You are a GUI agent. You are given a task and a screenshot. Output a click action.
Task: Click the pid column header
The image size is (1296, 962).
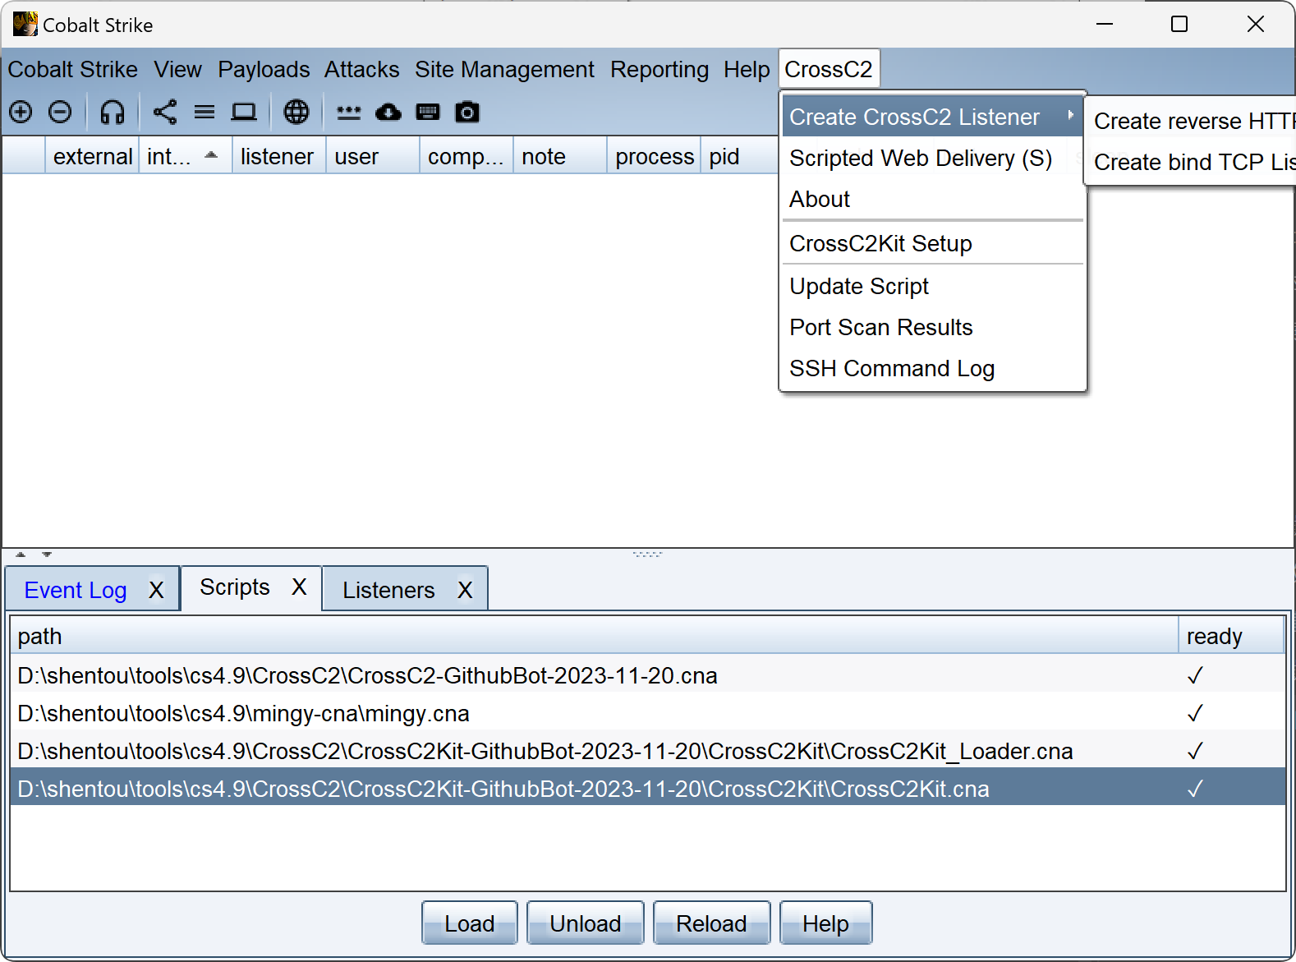click(x=739, y=156)
